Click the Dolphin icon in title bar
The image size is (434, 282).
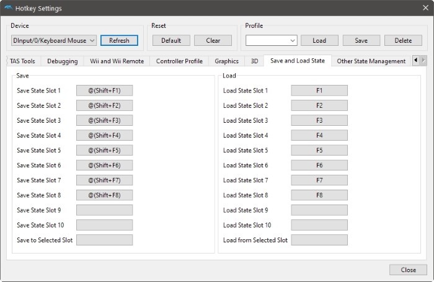coord(7,8)
